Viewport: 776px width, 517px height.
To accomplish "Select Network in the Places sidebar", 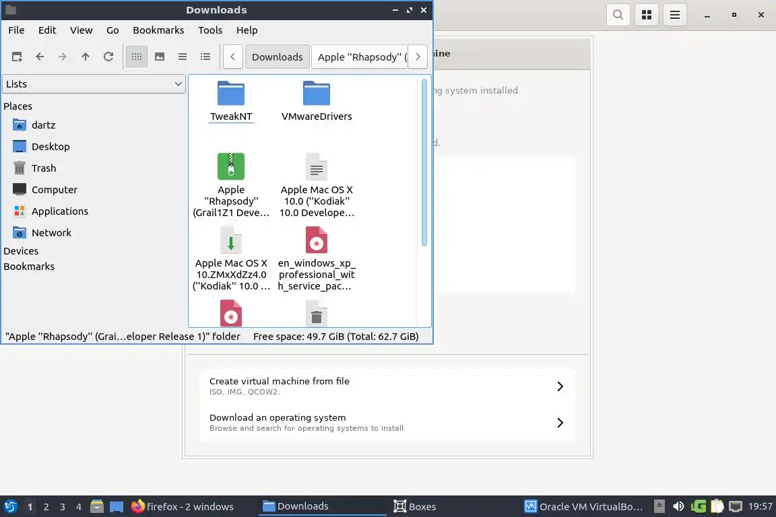I will pyautogui.click(x=51, y=232).
